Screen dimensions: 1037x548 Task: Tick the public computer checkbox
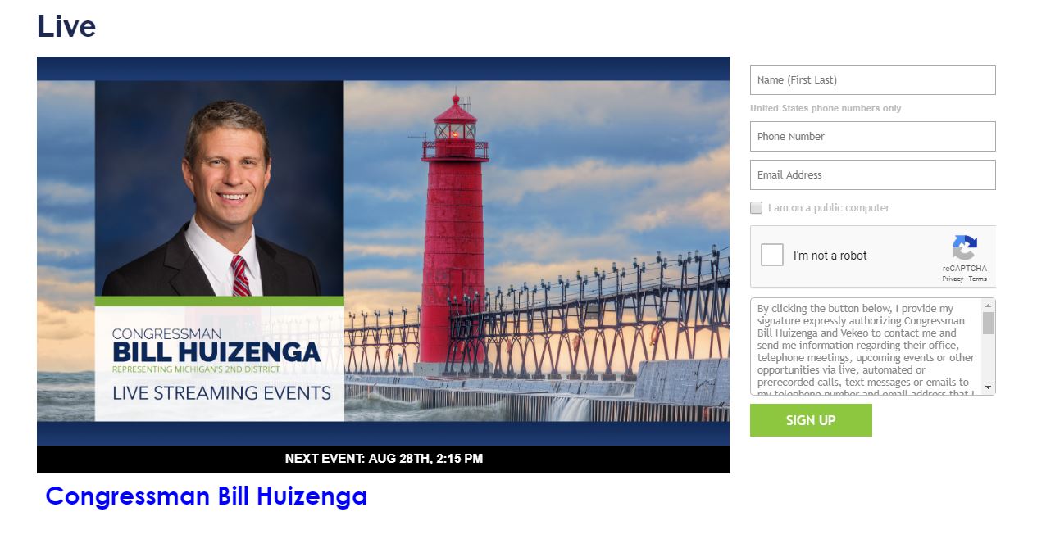point(756,208)
